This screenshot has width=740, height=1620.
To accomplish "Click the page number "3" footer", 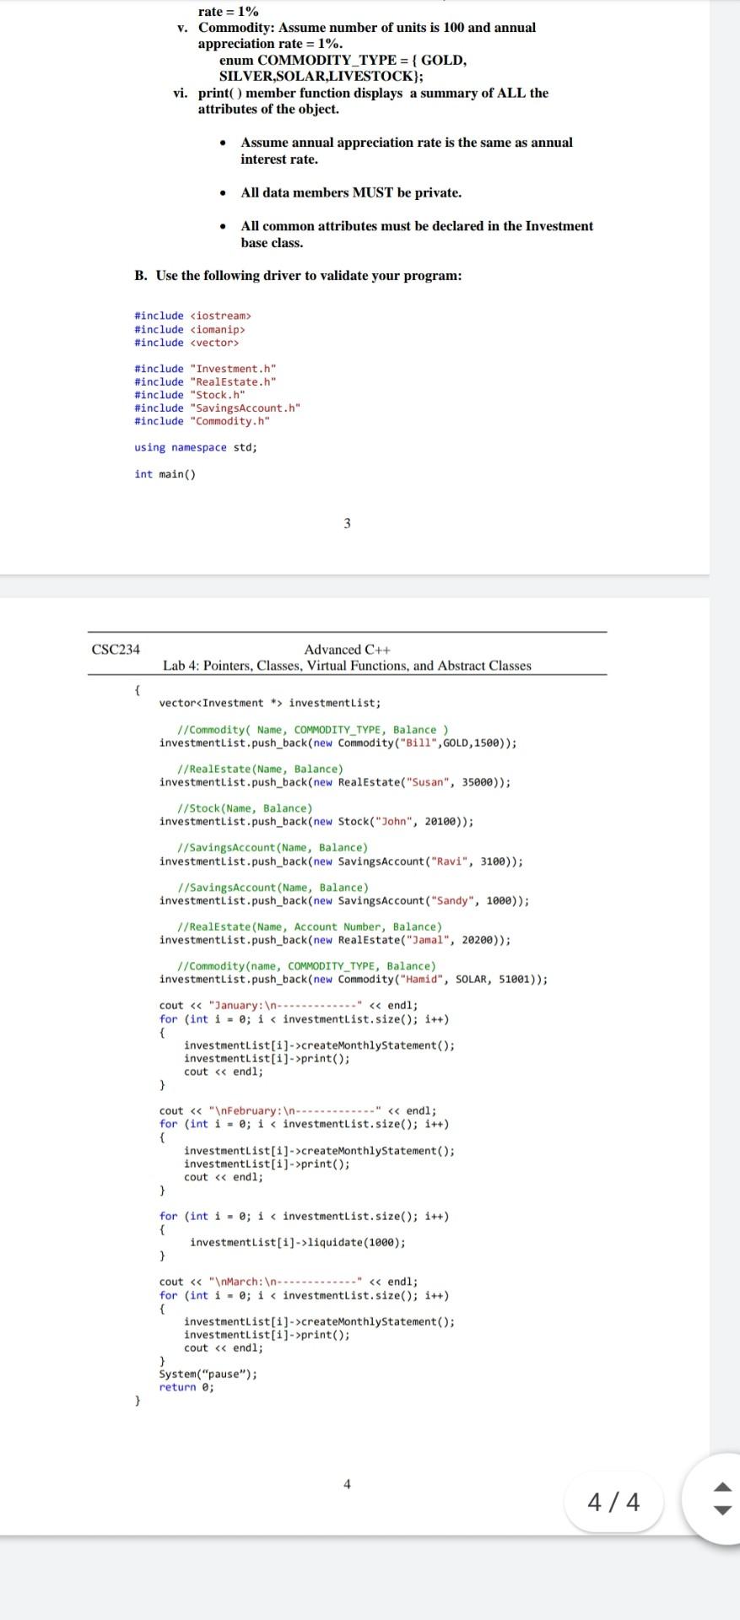I will [x=347, y=524].
